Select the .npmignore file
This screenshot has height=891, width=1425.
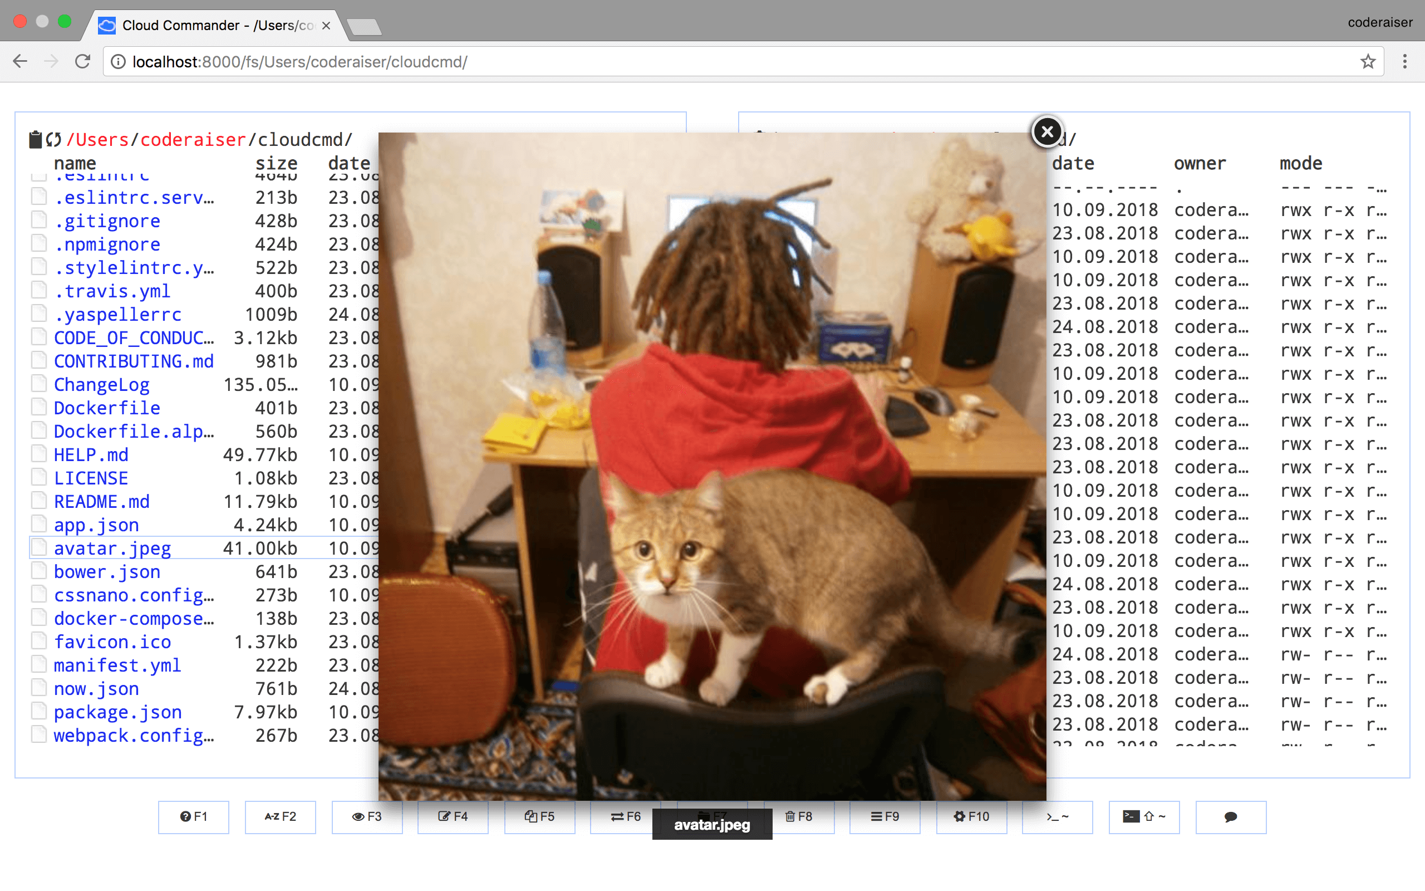pyautogui.click(x=107, y=244)
